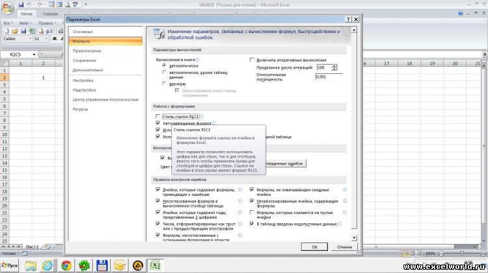Expand quick access toolbar customize arrow
This screenshot has width=488, height=273.
[x=86, y=5]
